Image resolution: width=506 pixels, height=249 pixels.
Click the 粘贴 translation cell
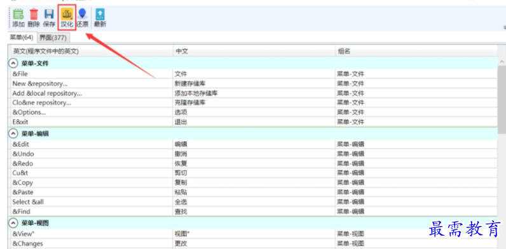coord(254,192)
